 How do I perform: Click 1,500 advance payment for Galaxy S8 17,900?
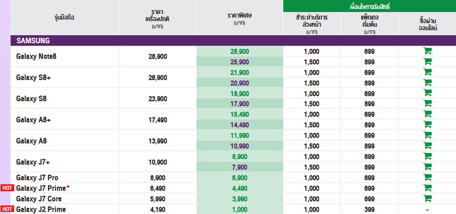pyautogui.click(x=312, y=104)
